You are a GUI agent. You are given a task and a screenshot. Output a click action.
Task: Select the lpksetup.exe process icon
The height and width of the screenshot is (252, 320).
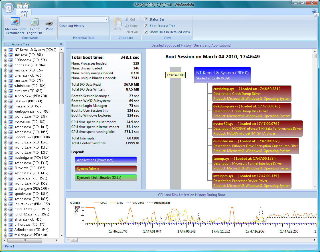[x=11, y=204]
